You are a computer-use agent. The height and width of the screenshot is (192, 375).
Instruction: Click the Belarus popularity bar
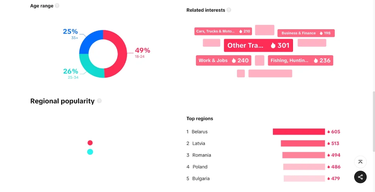click(299, 132)
